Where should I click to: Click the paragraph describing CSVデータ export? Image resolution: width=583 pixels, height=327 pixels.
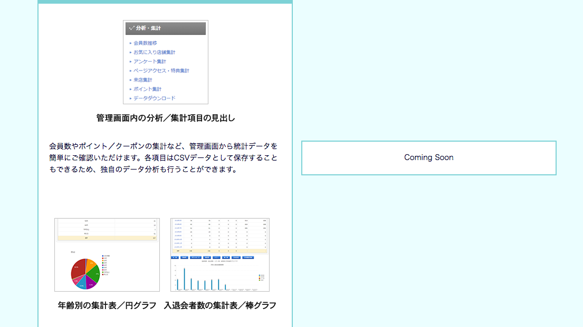(x=163, y=158)
